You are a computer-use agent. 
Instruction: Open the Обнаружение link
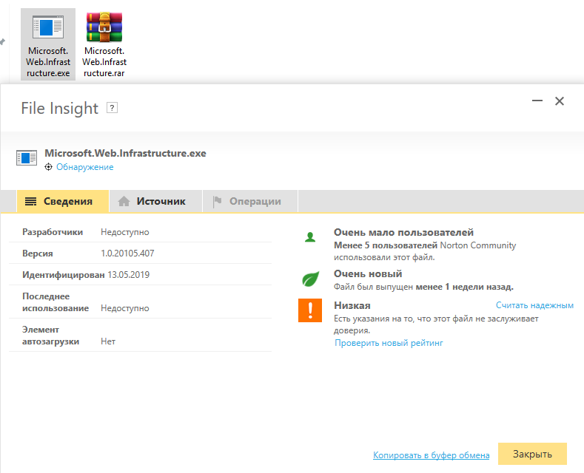pyautogui.click(x=85, y=167)
